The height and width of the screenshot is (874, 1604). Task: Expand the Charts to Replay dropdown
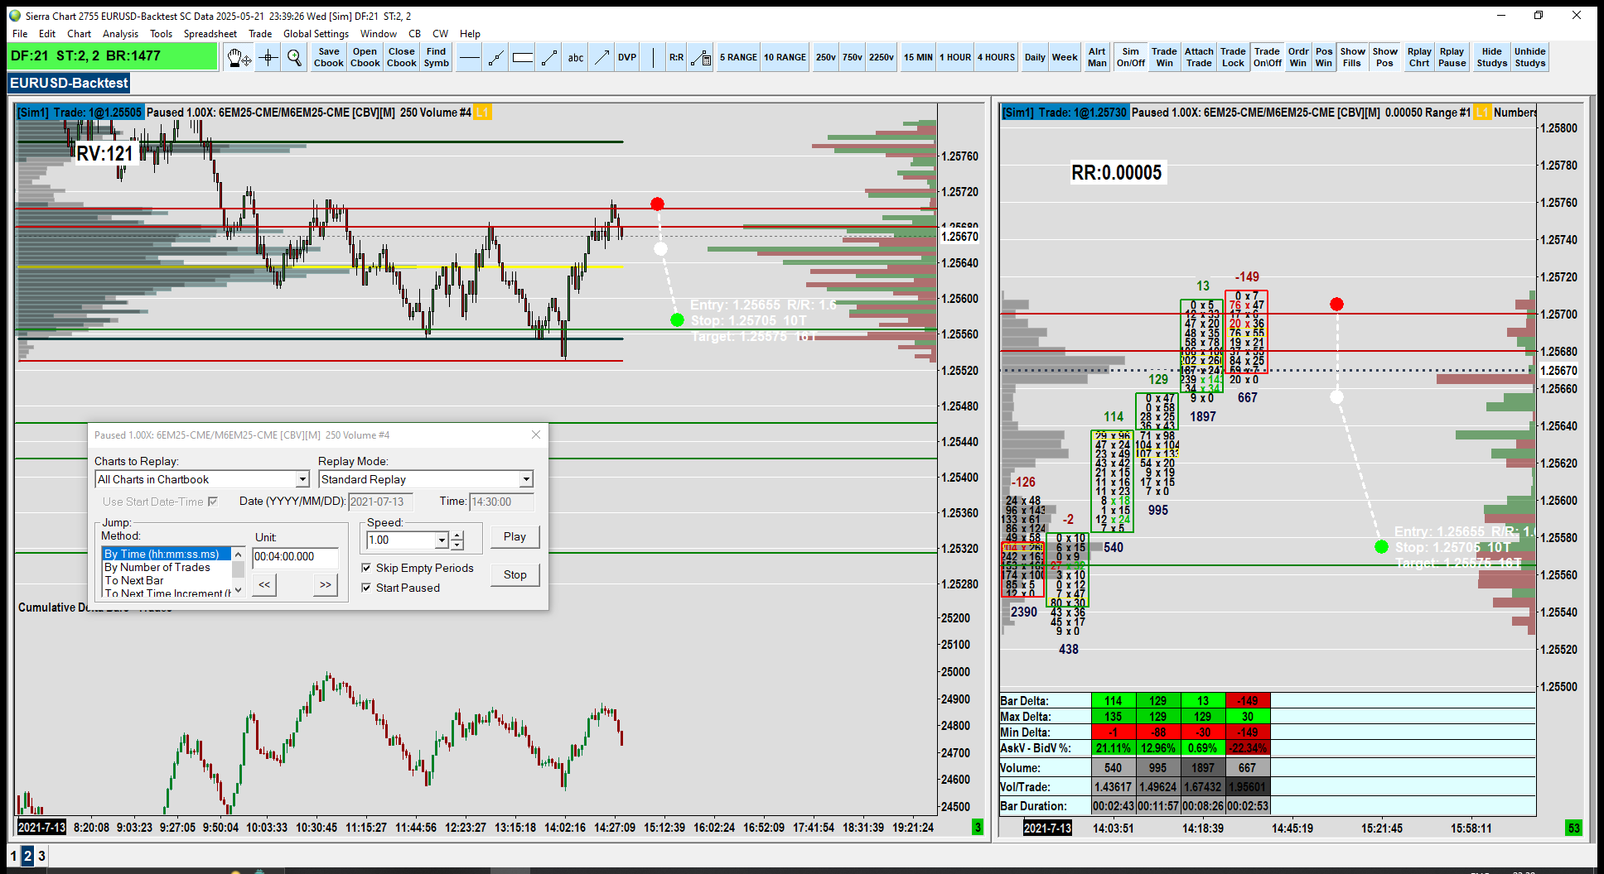[x=302, y=479]
